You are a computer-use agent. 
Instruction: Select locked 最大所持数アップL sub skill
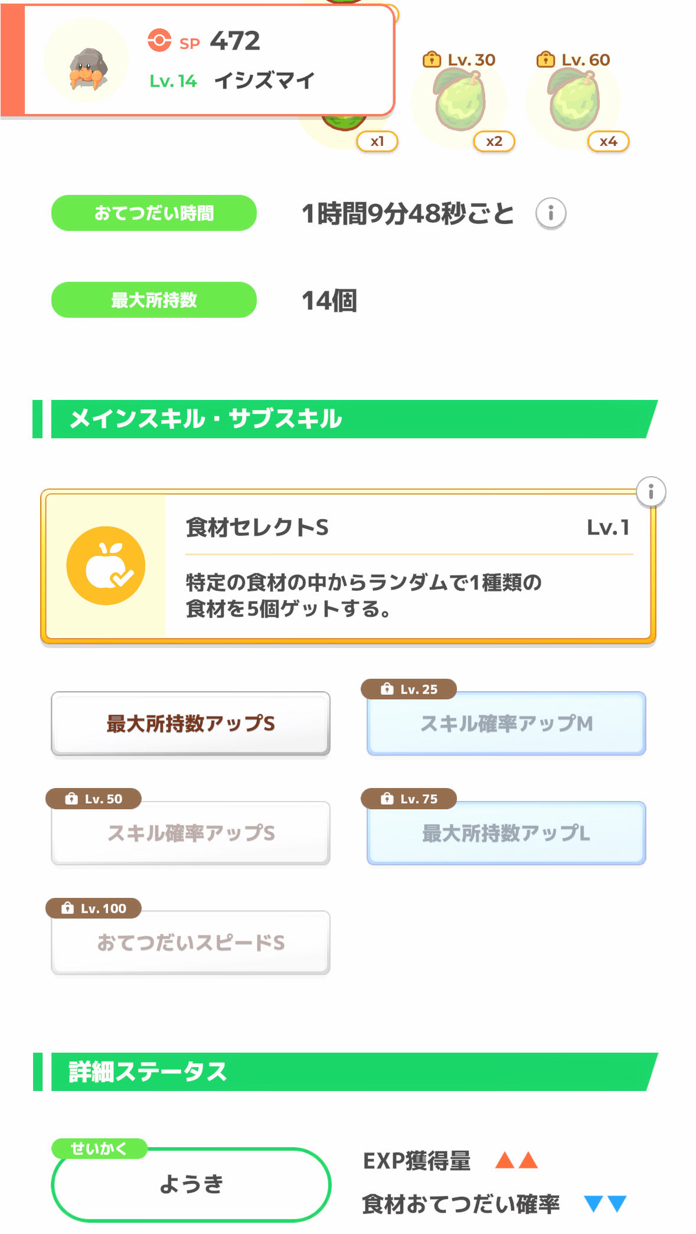click(x=506, y=833)
